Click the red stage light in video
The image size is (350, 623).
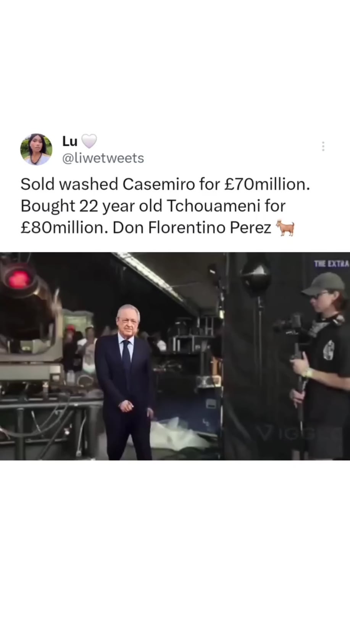[x=16, y=278]
